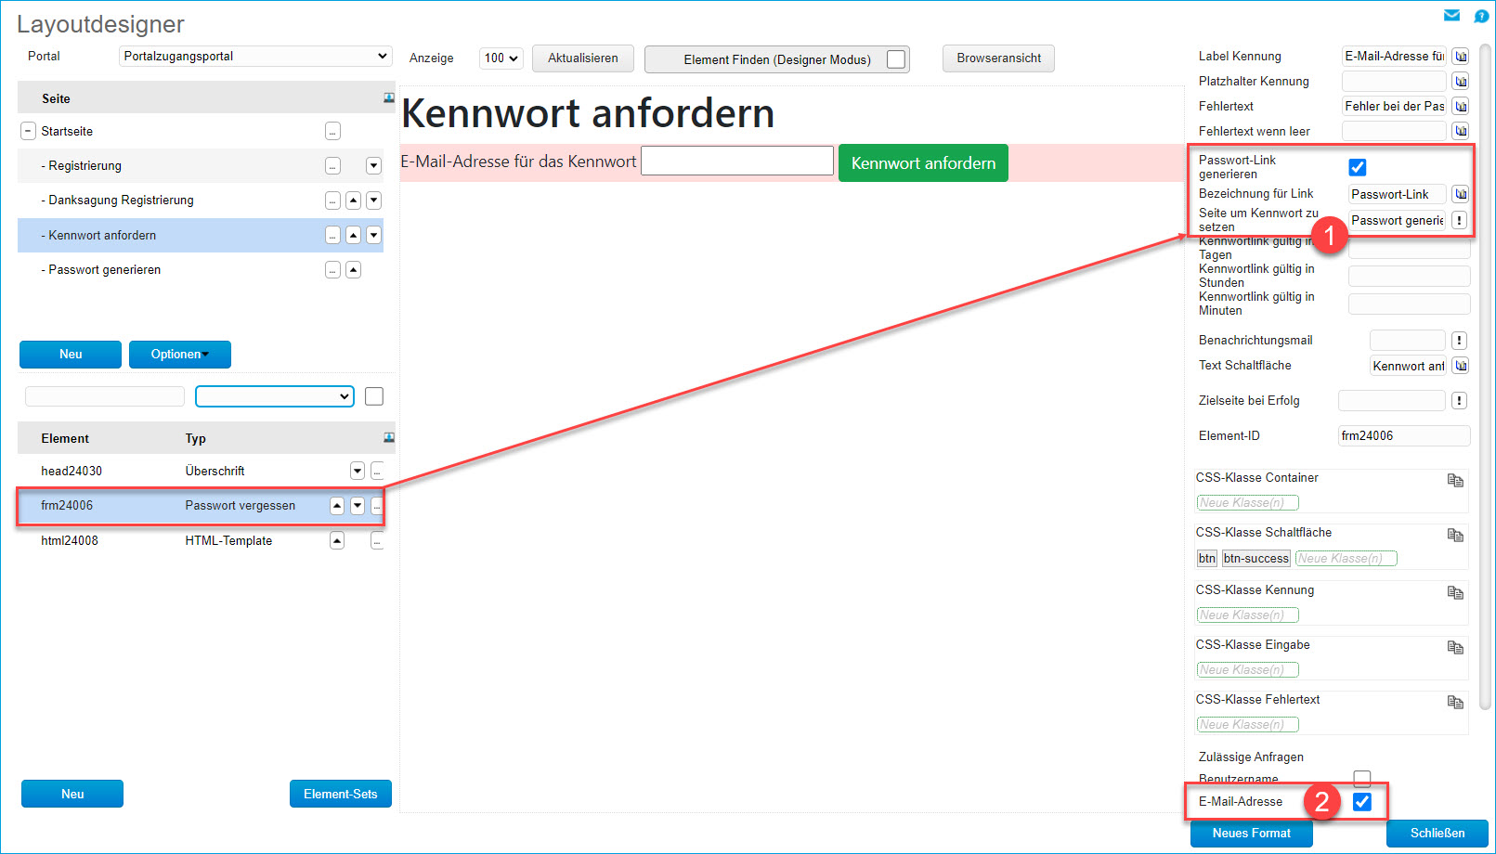This screenshot has width=1496, height=854.
Task: Click the icon in the Element header
Action: (x=389, y=437)
